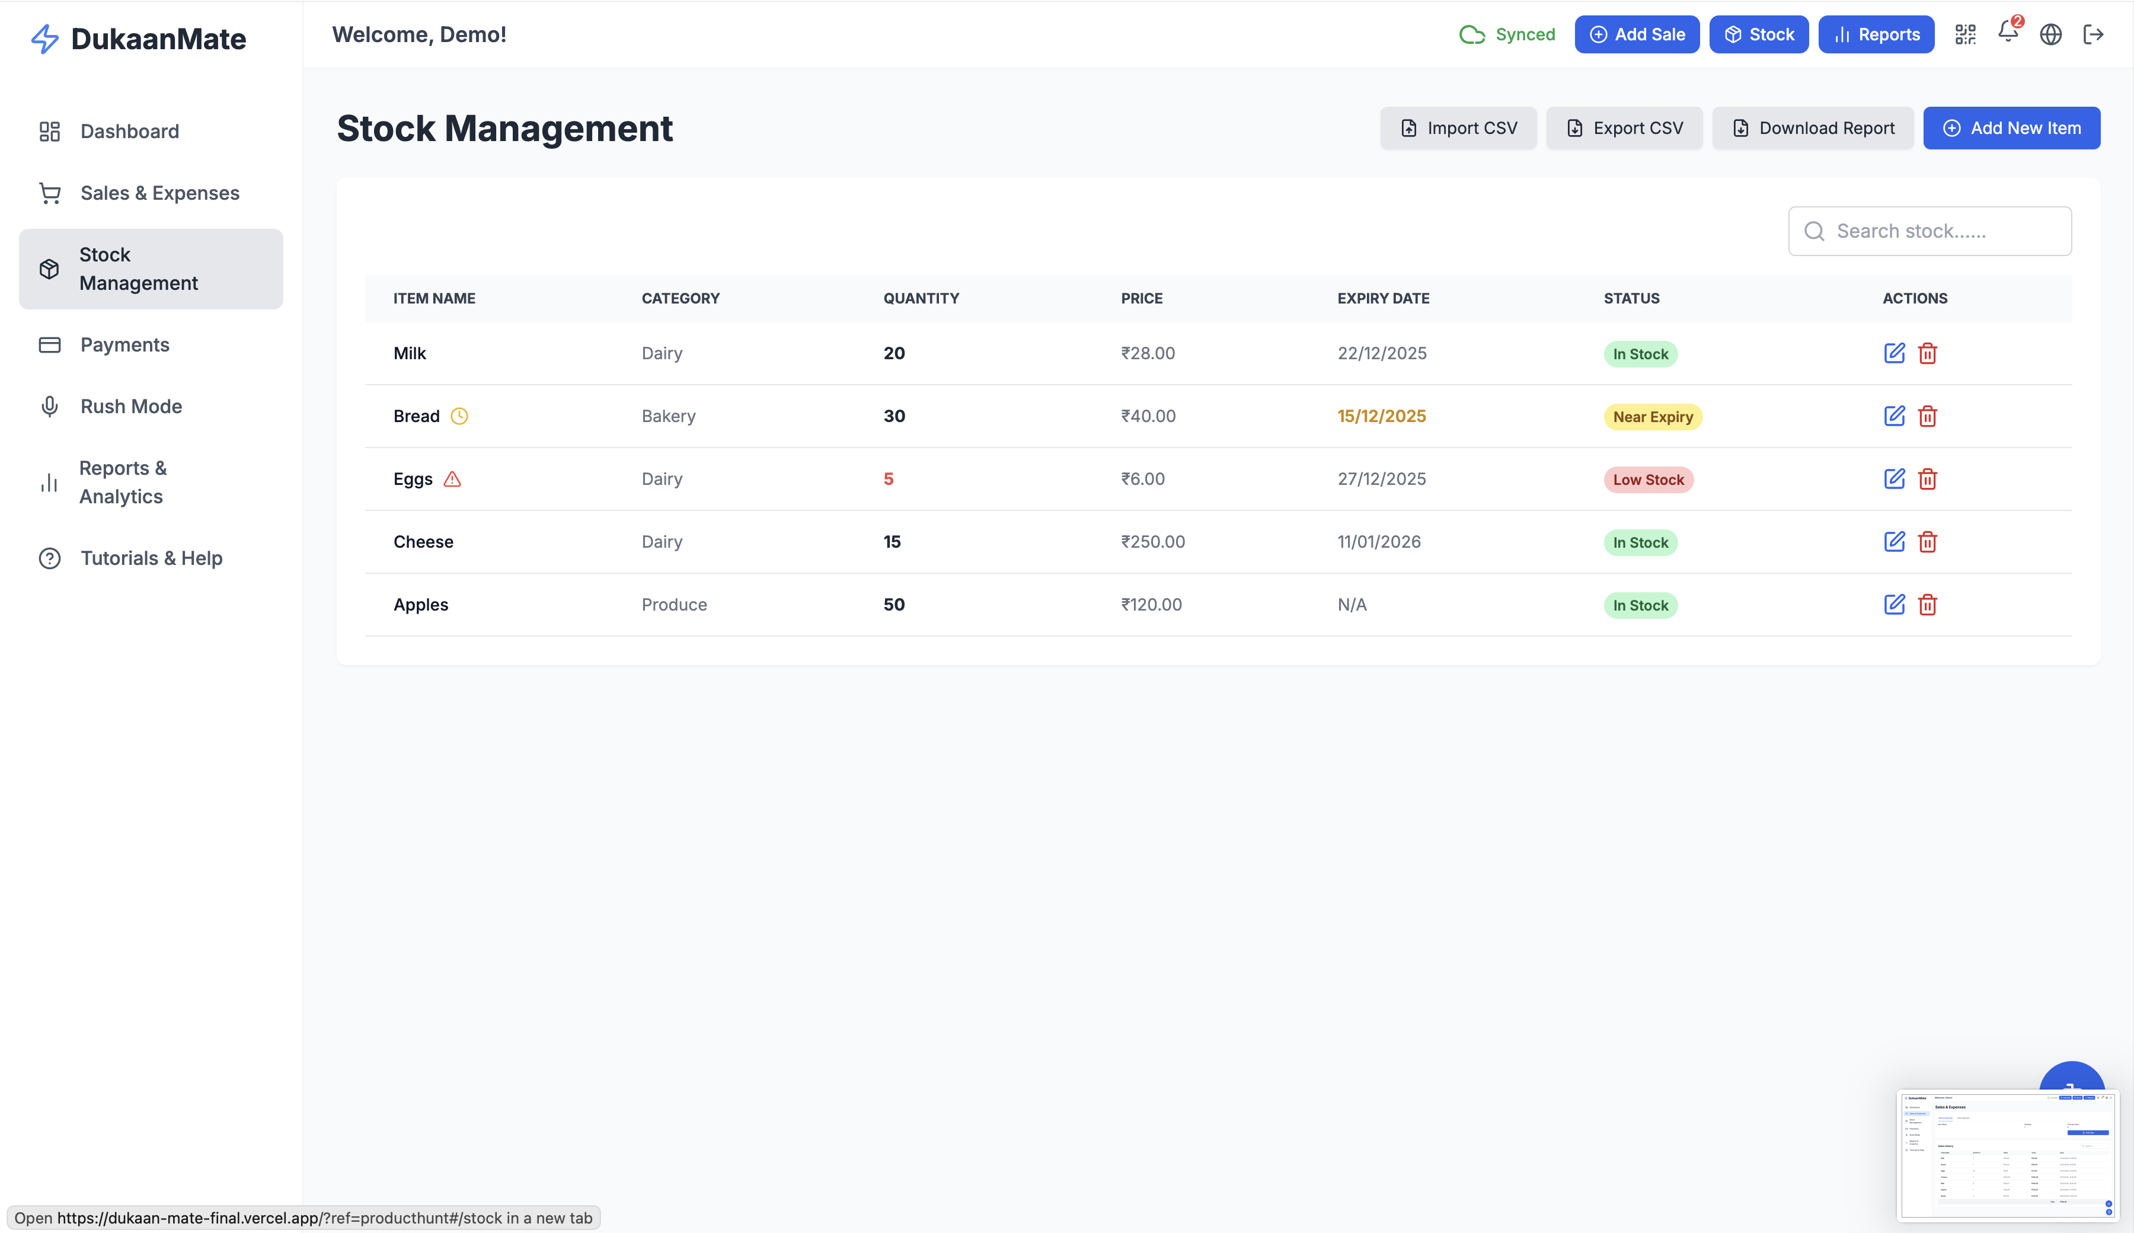Click the globe language icon
Image resolution: width=2134 pixels, height=1233 pixels.
point(2050,35)
